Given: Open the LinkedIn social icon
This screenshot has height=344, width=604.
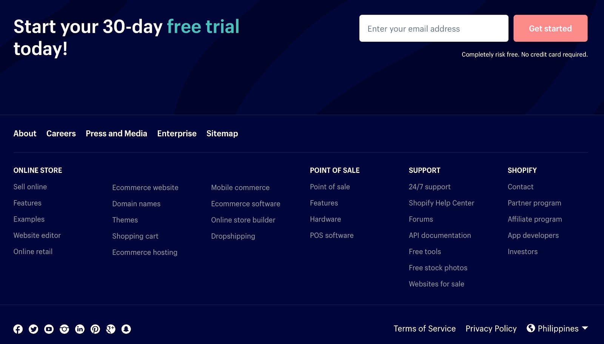Looking at the screenshot, I should 80,329.
